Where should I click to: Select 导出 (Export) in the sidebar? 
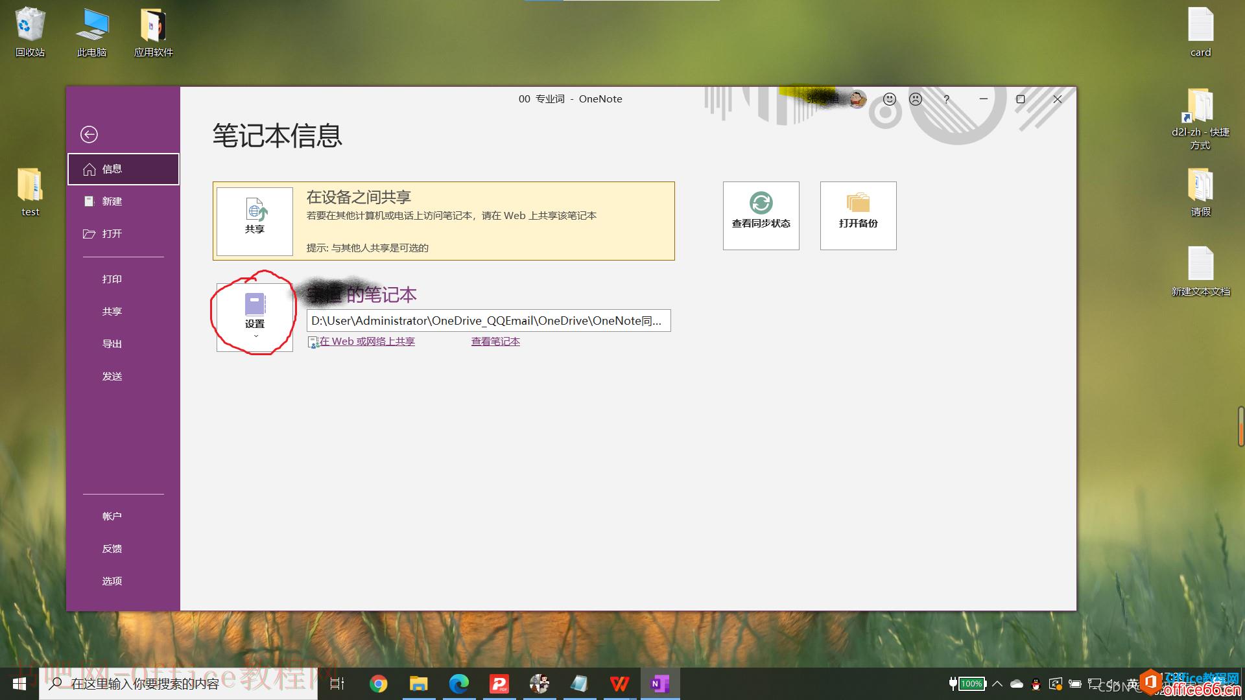(123, 344)
